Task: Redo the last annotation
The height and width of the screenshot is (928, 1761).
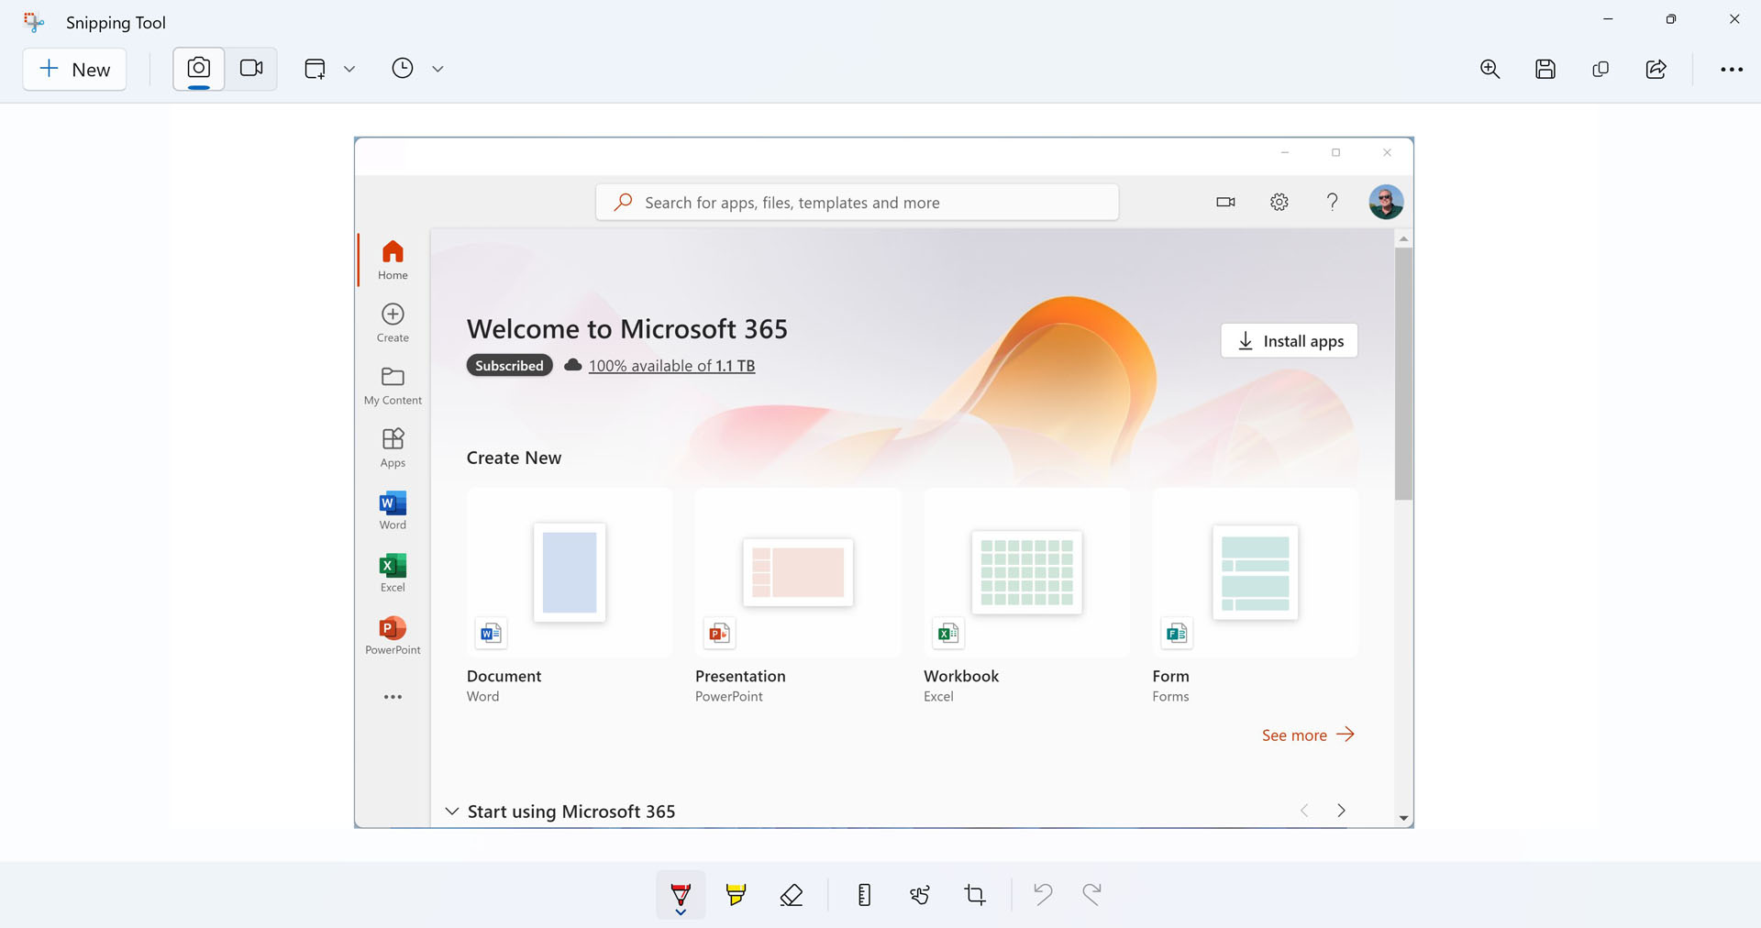Action: 1091,893
